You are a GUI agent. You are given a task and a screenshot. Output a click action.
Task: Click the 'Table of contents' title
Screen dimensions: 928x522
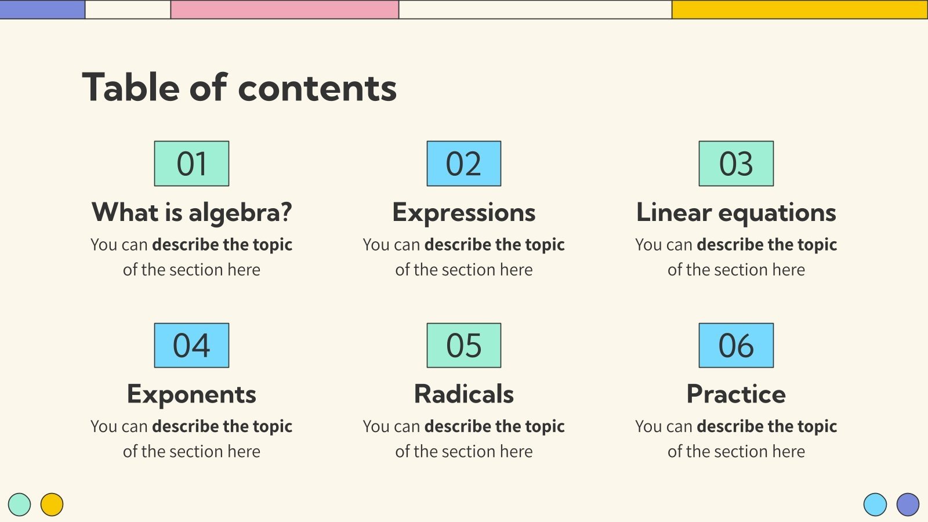tap(239, 88)
